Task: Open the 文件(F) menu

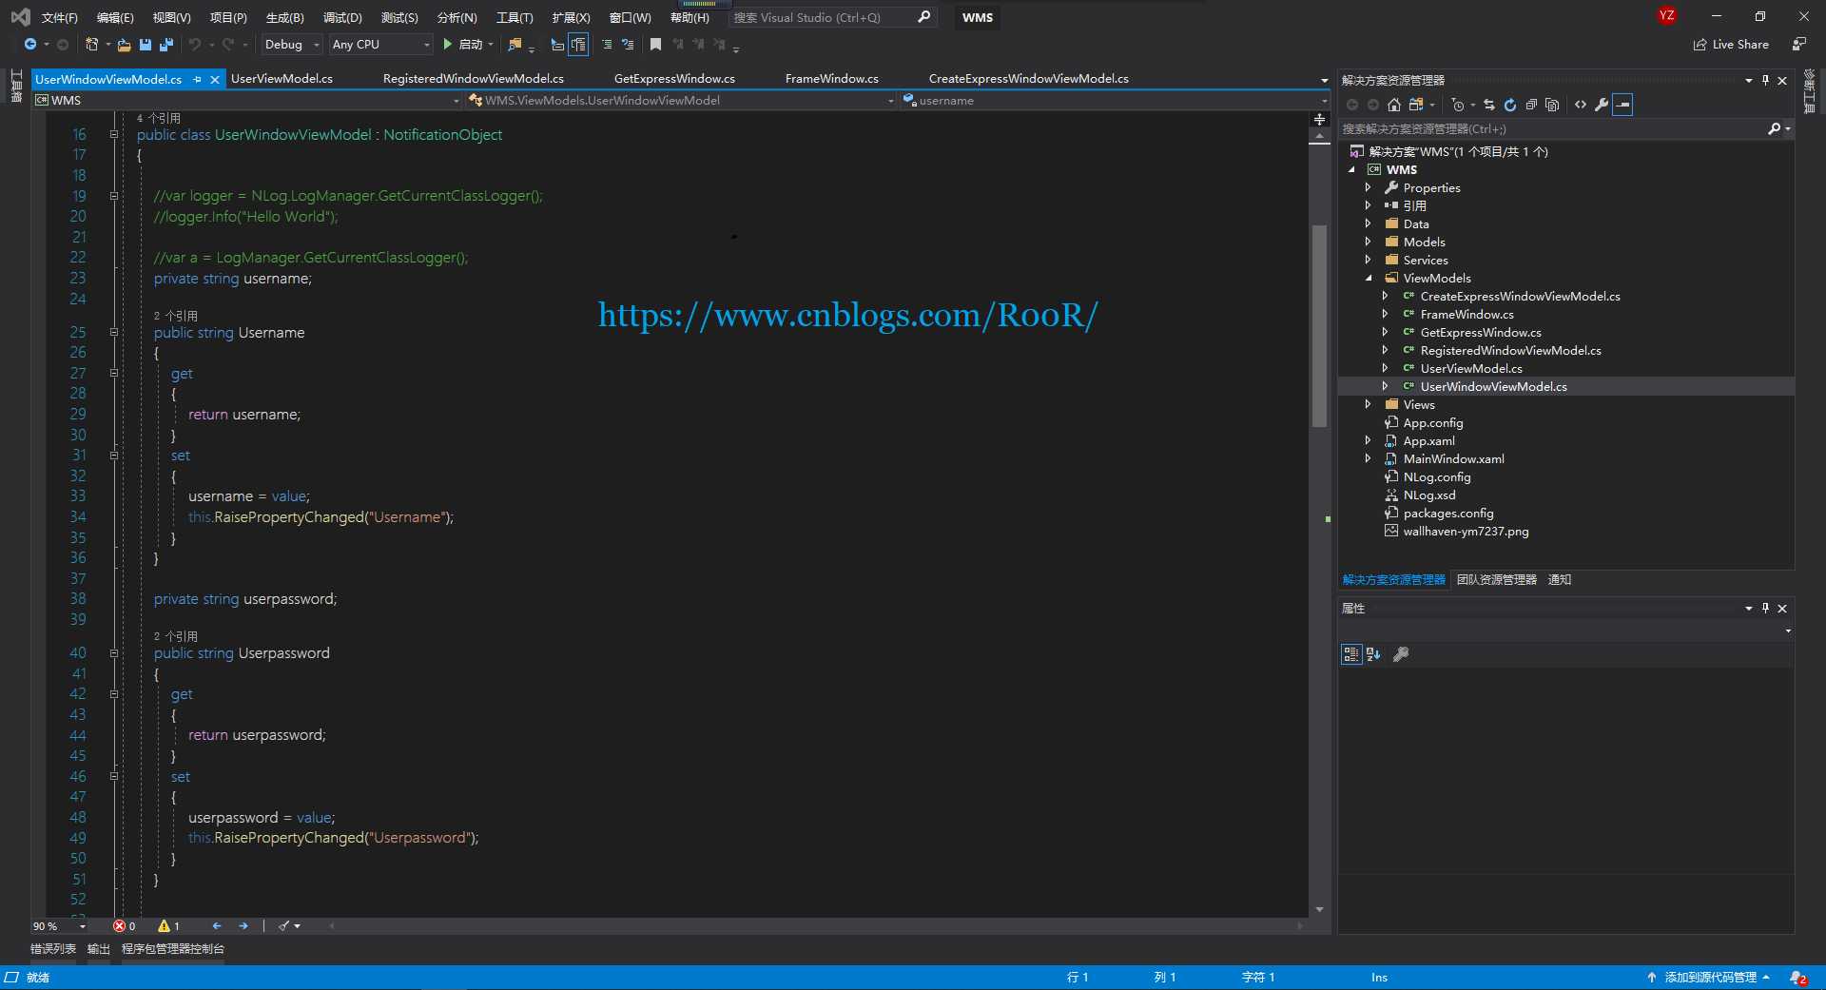Action: 59,18
